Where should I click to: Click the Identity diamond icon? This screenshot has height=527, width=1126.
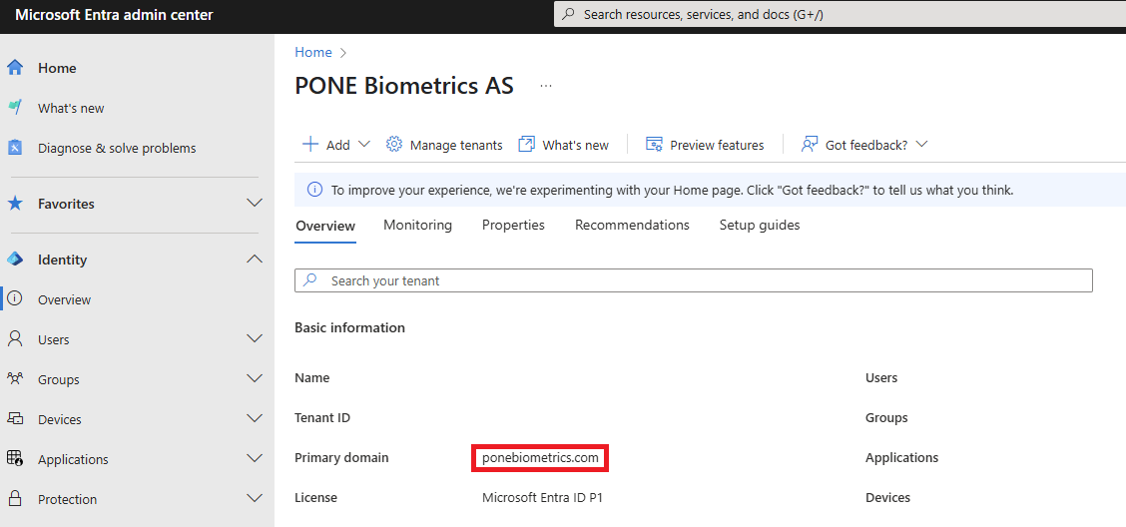(x=15, y=260)
